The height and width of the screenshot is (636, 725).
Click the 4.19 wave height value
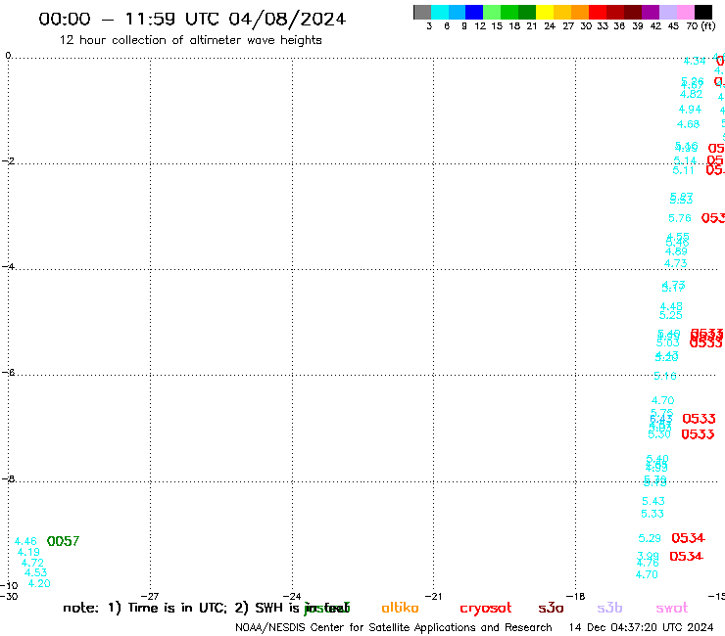pos(28,552)
